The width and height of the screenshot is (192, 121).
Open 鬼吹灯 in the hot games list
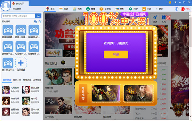(31, 101)
